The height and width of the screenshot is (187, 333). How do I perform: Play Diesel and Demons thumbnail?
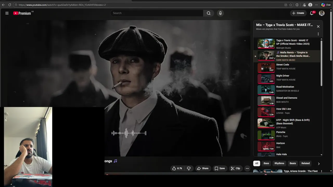pyautogui.click(x=266, y=101)
